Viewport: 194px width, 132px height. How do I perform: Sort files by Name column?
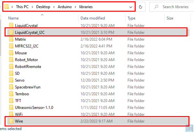[13, 18]
